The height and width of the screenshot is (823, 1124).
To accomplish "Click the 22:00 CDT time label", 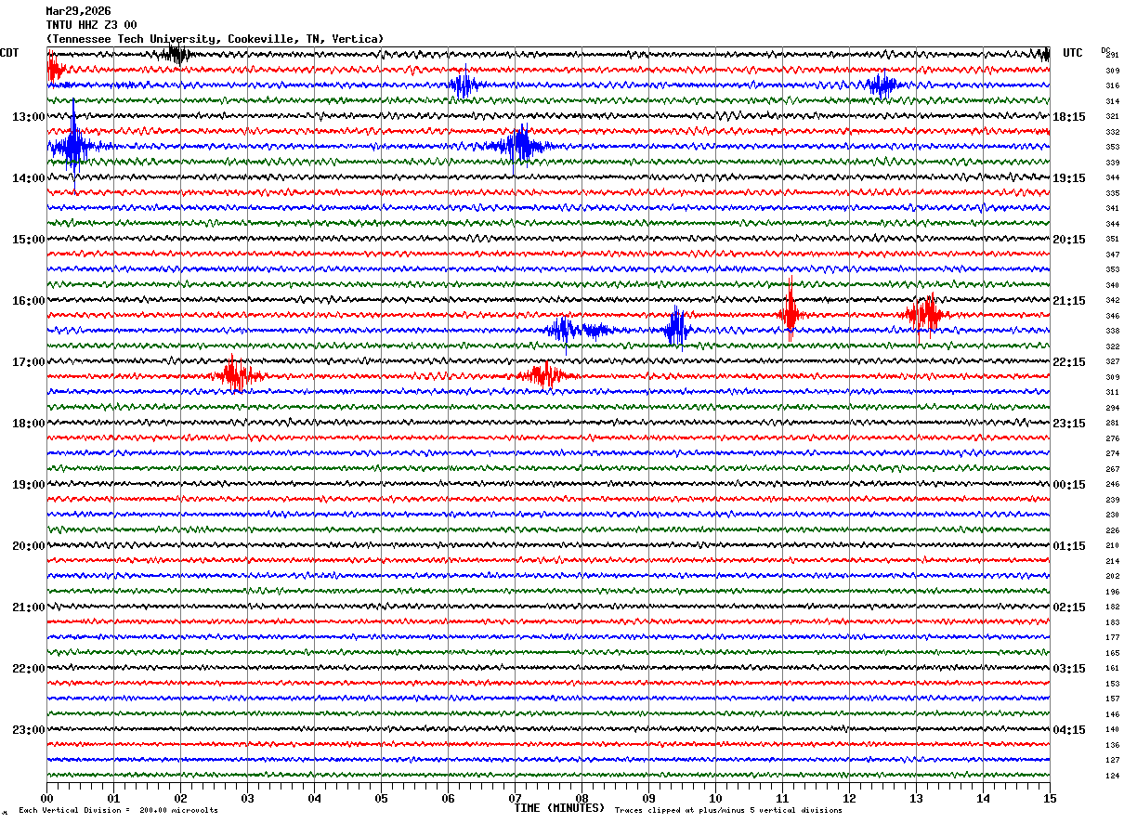I will tap(28, 669).
